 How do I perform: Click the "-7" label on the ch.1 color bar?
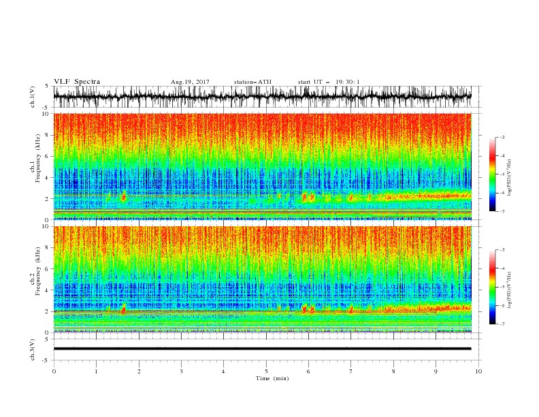click(502, 211)
